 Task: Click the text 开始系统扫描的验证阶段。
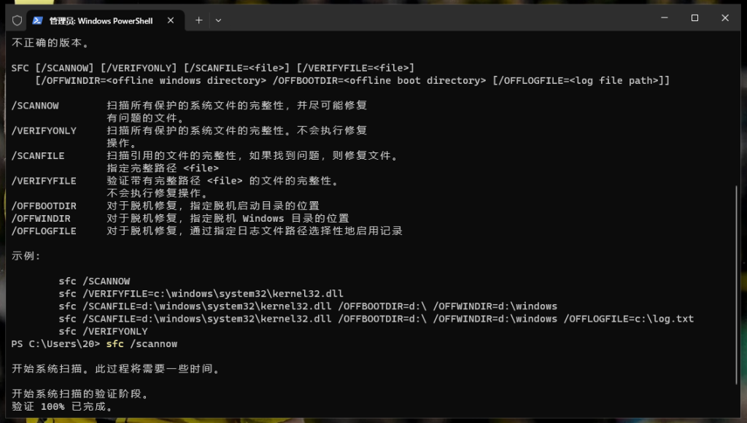click(80, 394)
